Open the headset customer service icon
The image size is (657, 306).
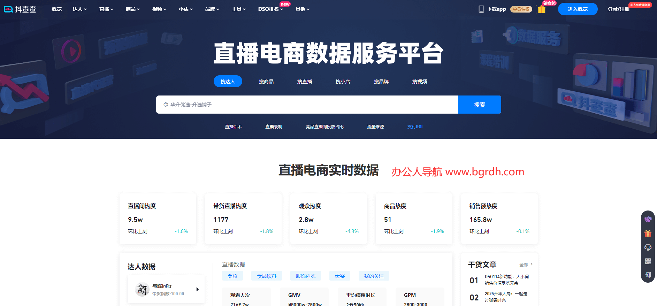click(x=648, y=247)
